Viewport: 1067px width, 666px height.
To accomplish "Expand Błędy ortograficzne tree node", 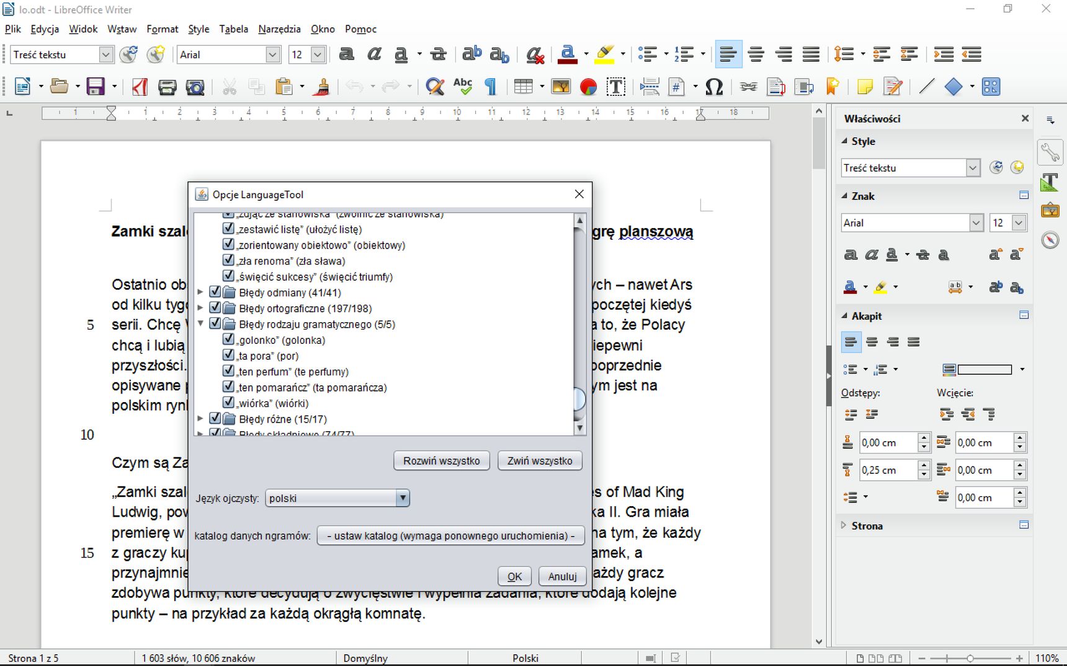I will [200, 308].
